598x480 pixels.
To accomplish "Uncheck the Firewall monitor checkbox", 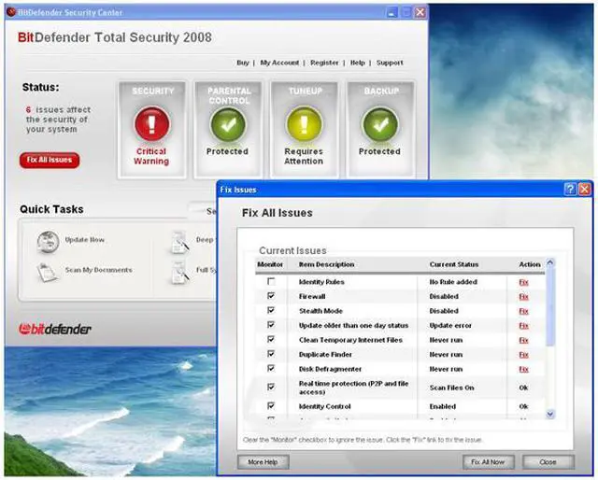I will pos(271,296).
